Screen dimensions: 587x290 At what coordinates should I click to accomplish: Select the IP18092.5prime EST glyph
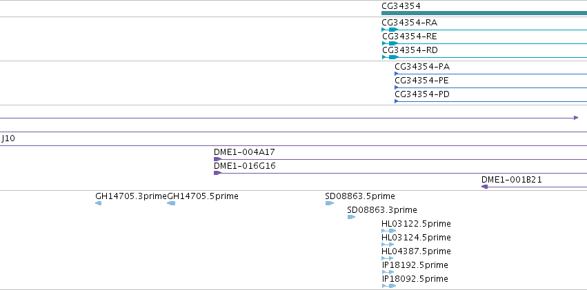(389, 286)
